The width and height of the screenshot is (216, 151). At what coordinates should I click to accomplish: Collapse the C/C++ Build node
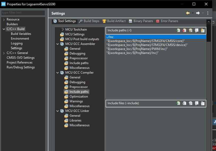(x=4, y=29)
